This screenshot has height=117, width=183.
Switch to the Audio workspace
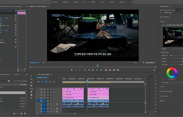coord(102,2)
